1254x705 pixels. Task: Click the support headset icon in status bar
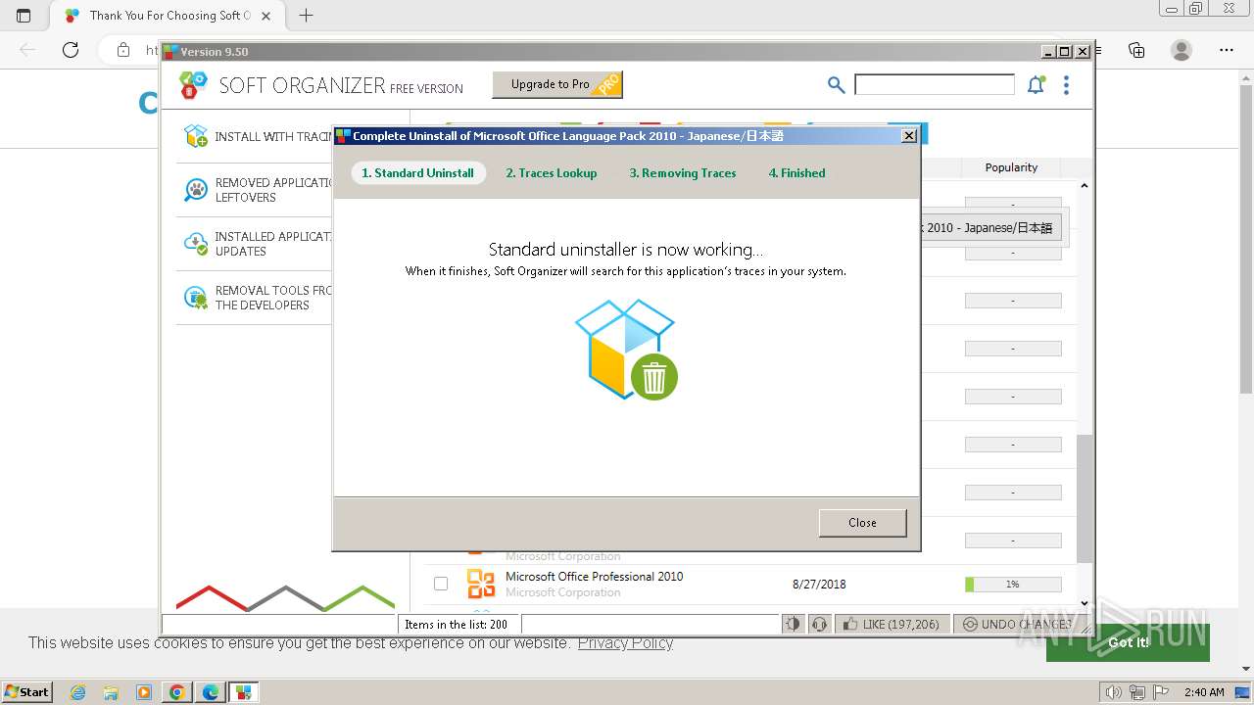[820, 624]
